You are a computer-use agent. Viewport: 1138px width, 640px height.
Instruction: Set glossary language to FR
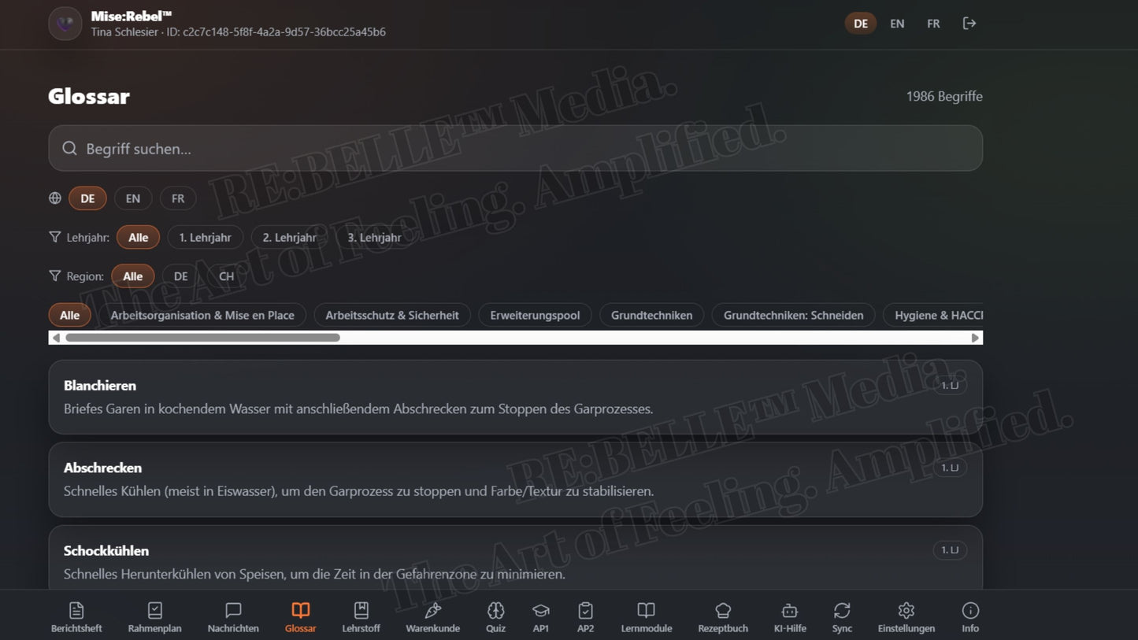[x=178, y=198]
